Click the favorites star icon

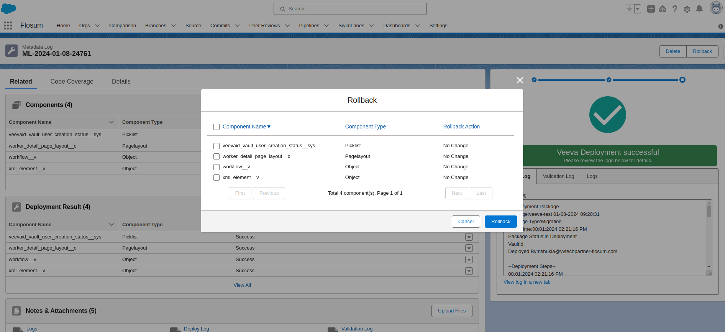[x=629, y=9]
